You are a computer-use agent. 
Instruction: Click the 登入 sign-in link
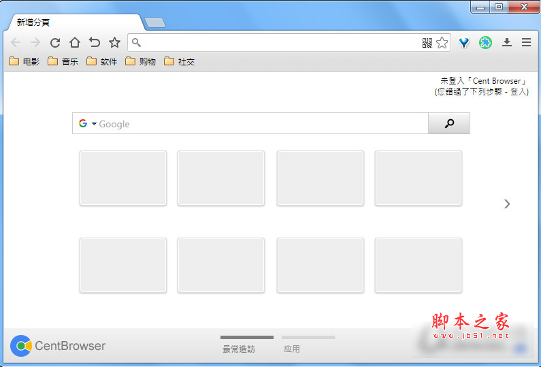coord(518,91)
